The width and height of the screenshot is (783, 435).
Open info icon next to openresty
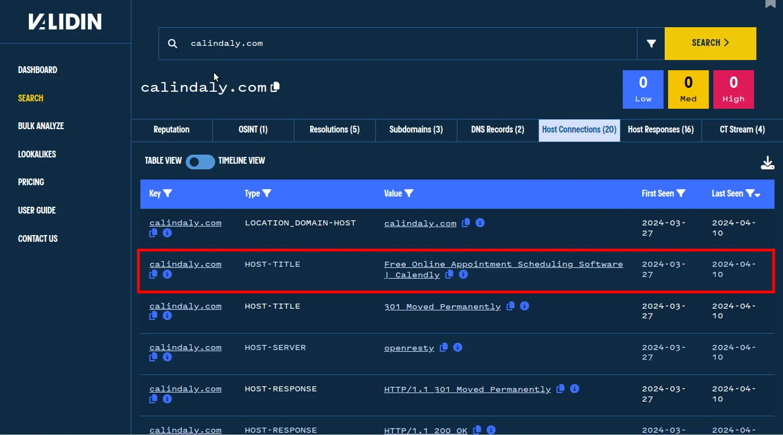[457, 347]
